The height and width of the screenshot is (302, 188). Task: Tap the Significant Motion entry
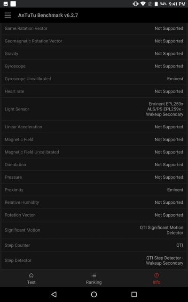tap(94, 230)
